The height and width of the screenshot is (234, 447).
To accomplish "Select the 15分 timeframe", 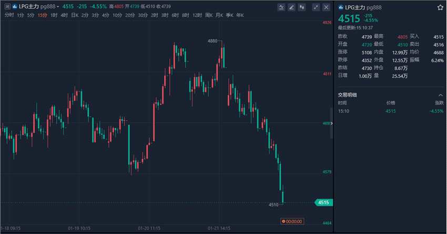I will [x=42, y=15].
